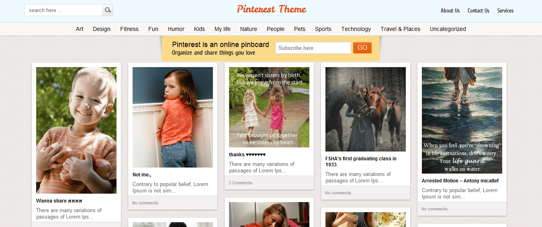Click the Pinterest Theme logo
The height and width of the screenshot is (227, 542).
[x=272, y=9]
